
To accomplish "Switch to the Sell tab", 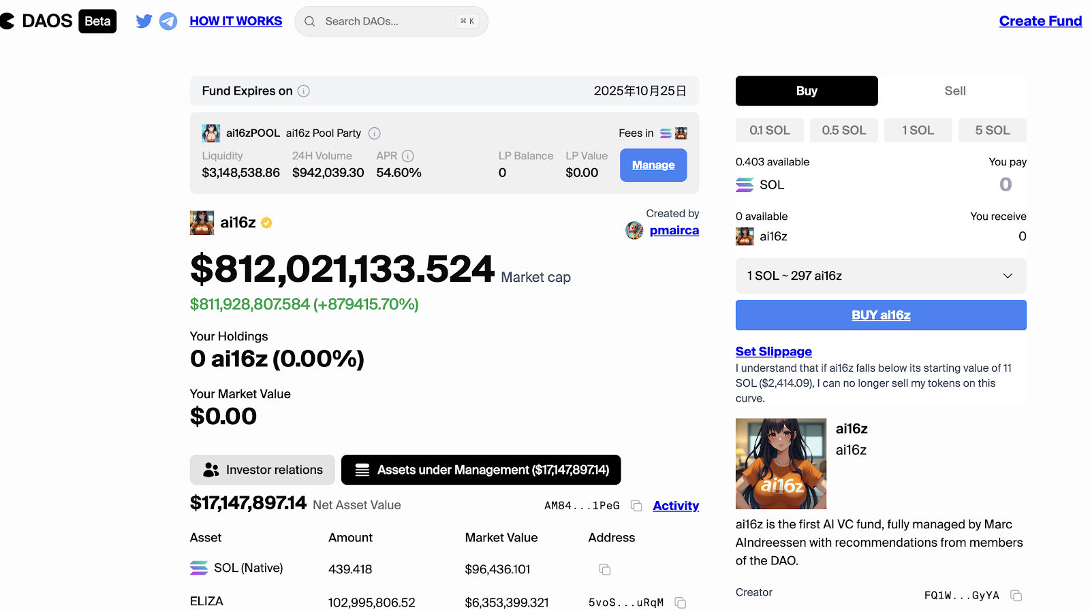I will coord(954,91).
